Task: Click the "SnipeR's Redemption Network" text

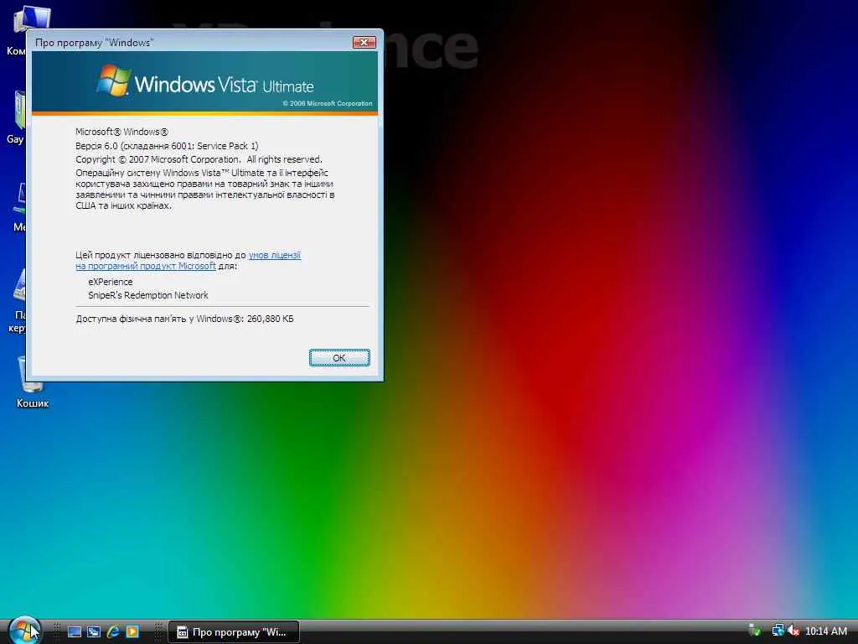Action: click(148, 295)
